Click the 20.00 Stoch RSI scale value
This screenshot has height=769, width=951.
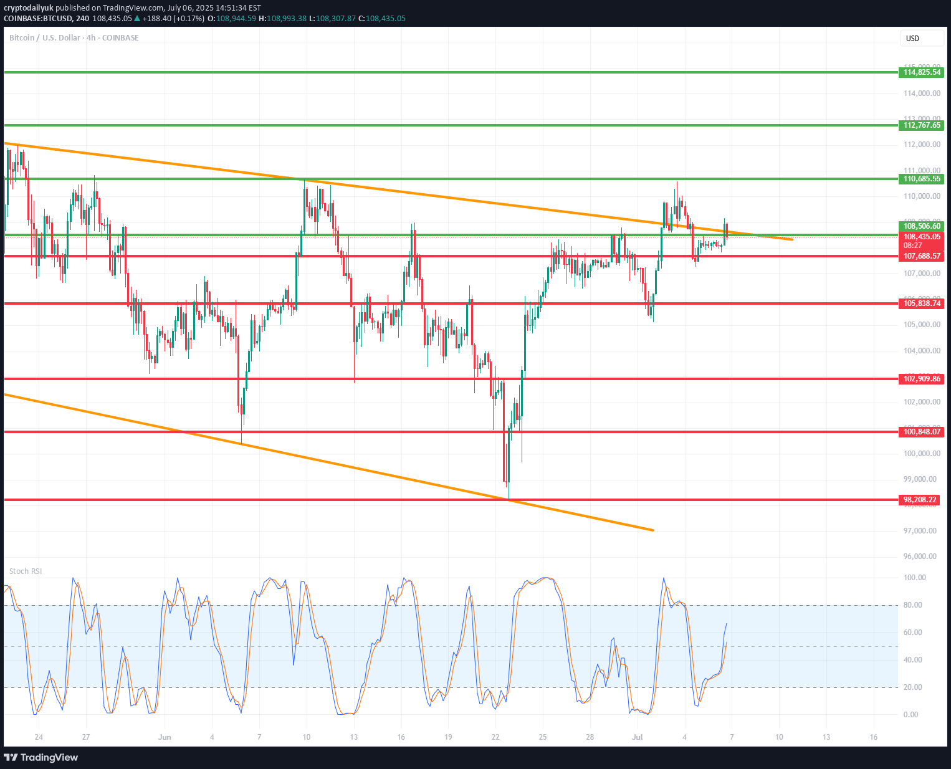tap(914, 687)
